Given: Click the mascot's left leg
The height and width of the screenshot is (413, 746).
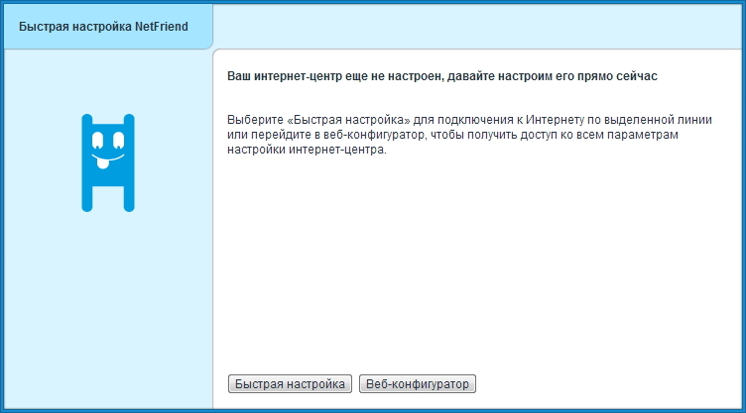Looking at the screenshot, I should (x=87, y=199).
